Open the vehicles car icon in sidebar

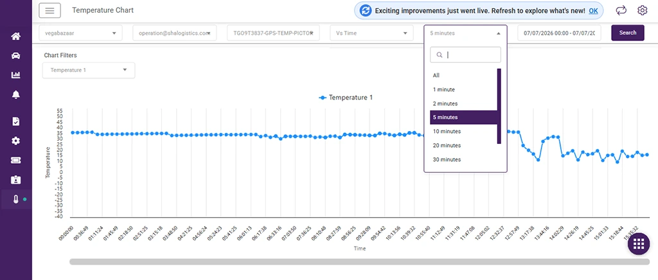click(x=16, y=56)
